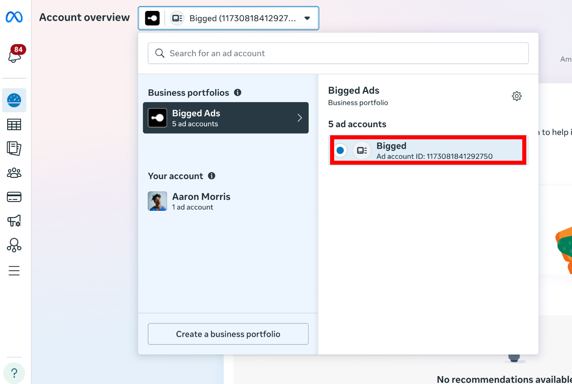Image resolution: width=572 pixels, height=384 pixels.
Task: Click 1 ad account text under Aaron Morris
Action: tap(193, 207)
